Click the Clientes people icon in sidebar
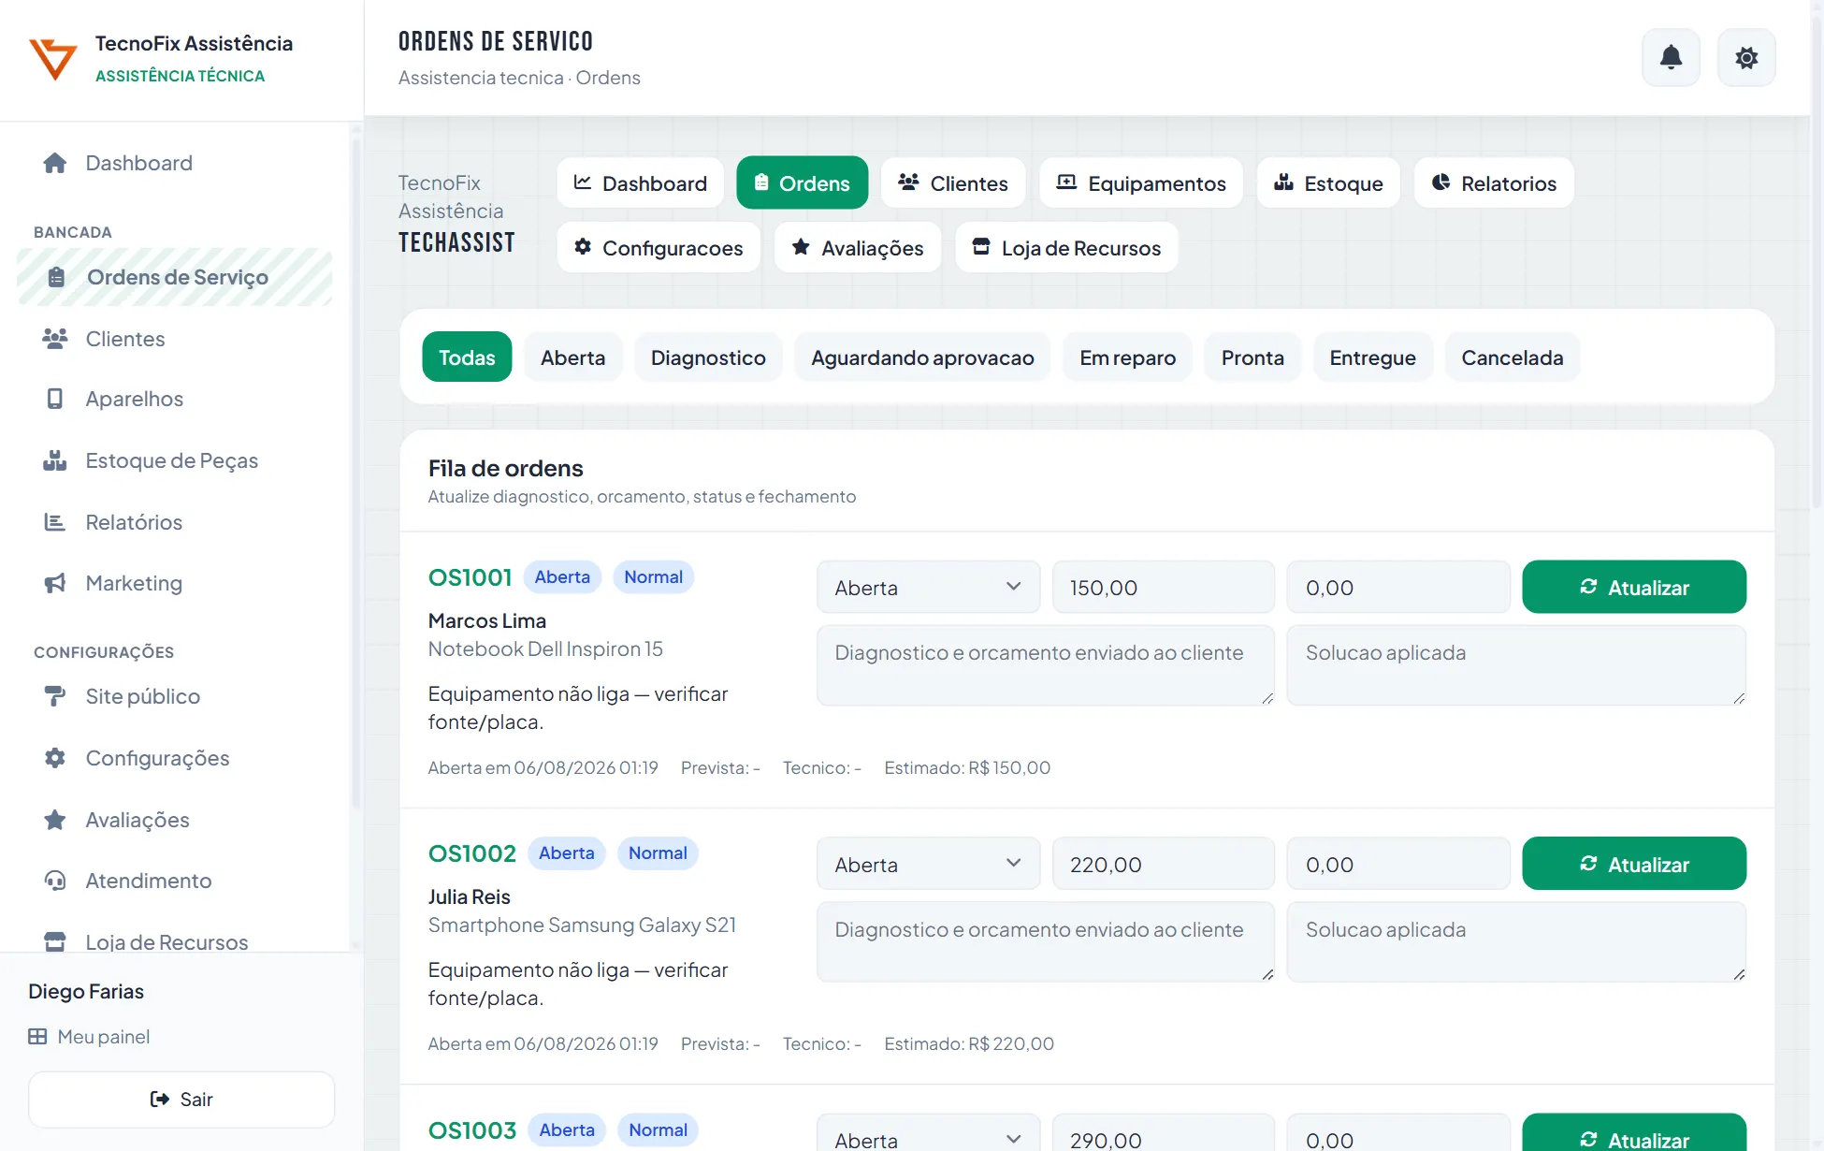This screenshot has height=1151, width=1824. coord(55,339)
